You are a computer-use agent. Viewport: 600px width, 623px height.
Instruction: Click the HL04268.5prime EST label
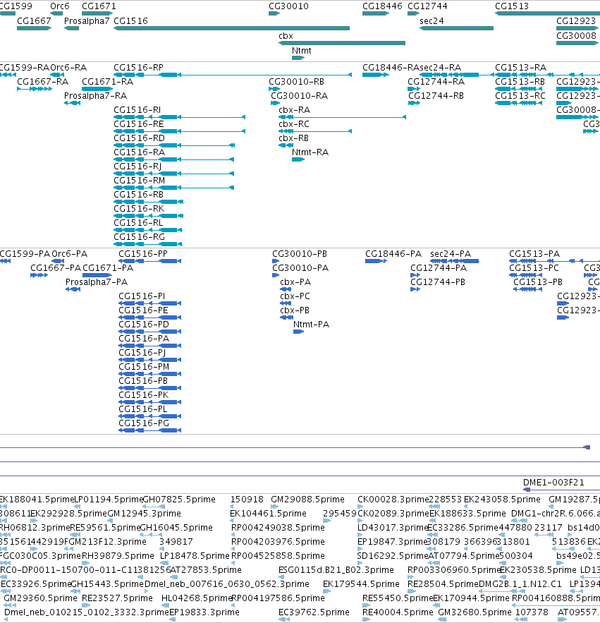point(197,598)
